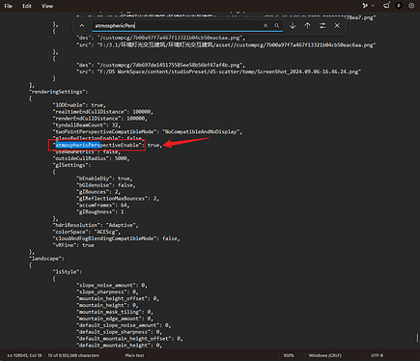This screenshot has height=361, width=420.
Task: Click the "realtimeEndCullDistance" line
Action: click(x=103, y=112)
